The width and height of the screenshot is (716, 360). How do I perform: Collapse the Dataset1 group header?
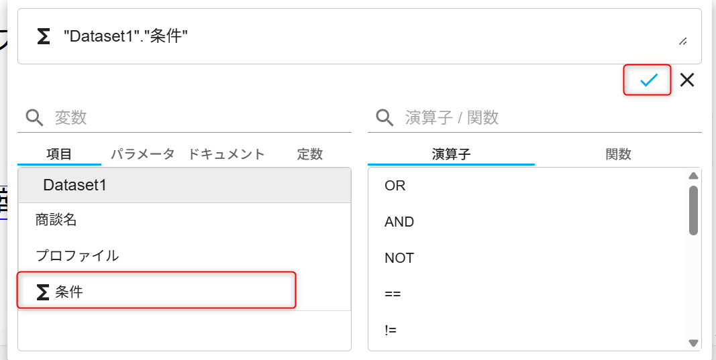click(185, 185)
